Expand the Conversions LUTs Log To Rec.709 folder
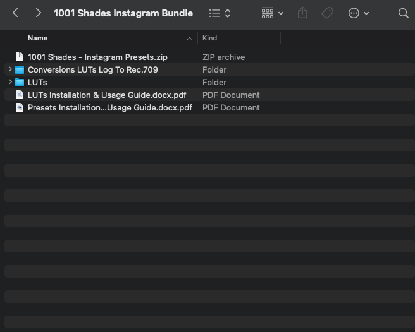Screen dimensions: 415x332 [10, 69]
